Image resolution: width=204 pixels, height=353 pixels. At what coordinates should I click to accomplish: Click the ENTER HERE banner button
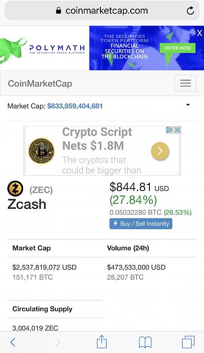178,48
